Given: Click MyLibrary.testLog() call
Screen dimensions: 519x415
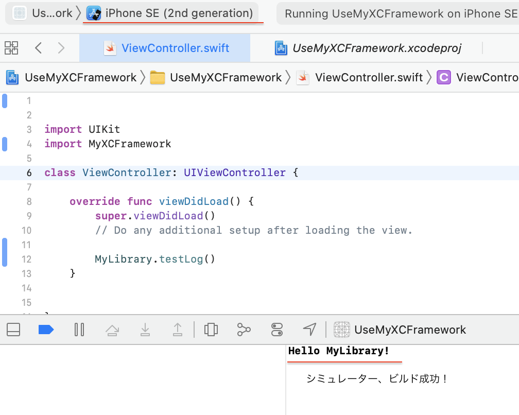Looking at the screenshot, I should [155, 259].
